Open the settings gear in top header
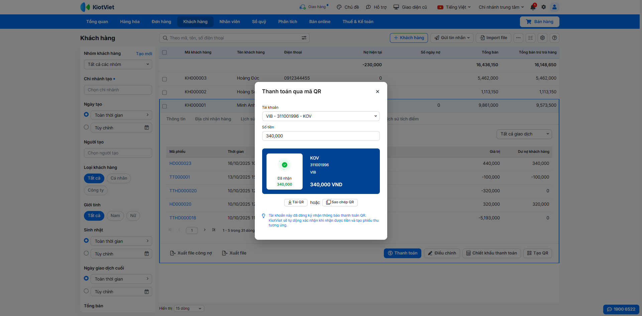 pyautogui.click(x=544, y=7)
